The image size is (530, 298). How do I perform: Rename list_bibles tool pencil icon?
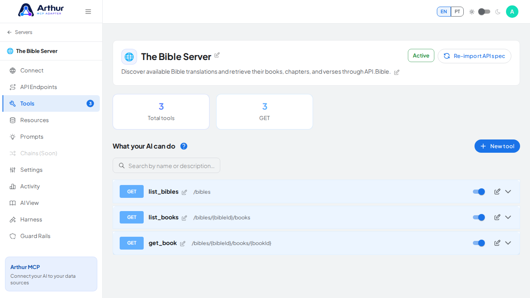184,192
